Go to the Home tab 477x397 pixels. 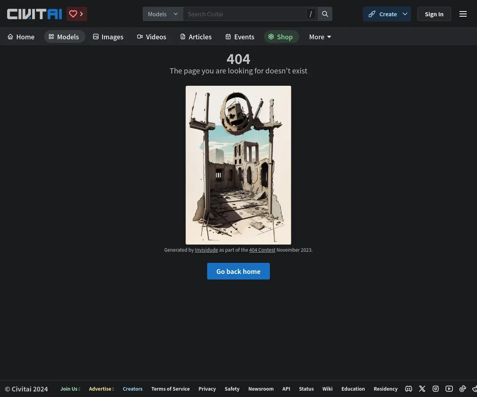21,37
